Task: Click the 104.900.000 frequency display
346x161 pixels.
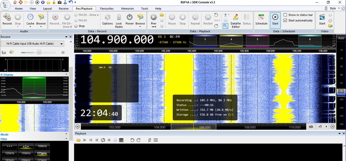Action: (x=117, y=40)
